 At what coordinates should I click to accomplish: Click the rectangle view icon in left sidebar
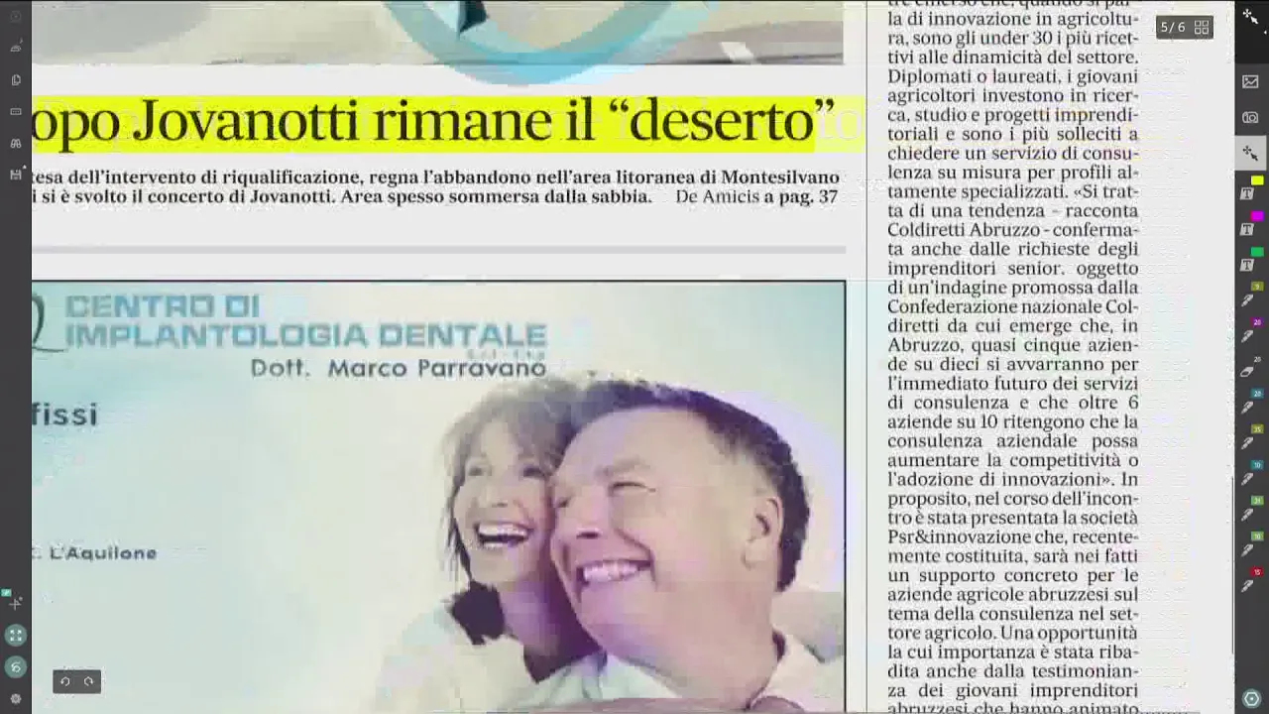(15, 111)
